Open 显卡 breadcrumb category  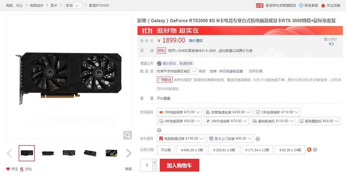click(x=54, y=6)
